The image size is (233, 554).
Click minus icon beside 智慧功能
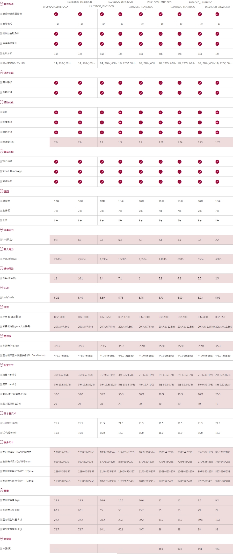tap(2, 152)
